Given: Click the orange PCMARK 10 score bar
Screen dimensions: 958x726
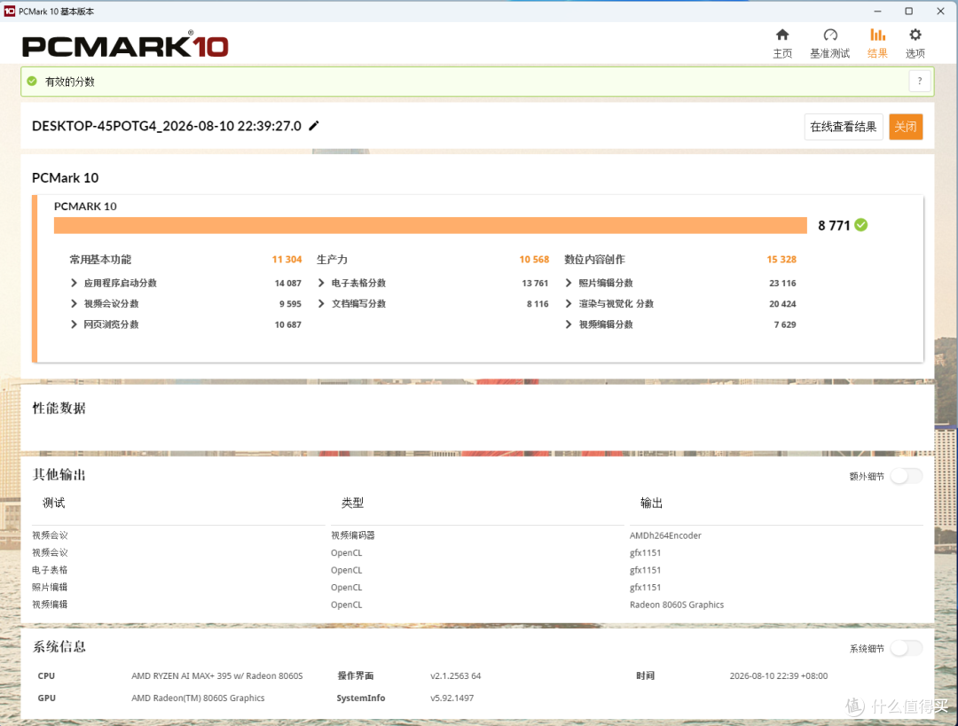Looking at the screenshot, I should [430, 225].
